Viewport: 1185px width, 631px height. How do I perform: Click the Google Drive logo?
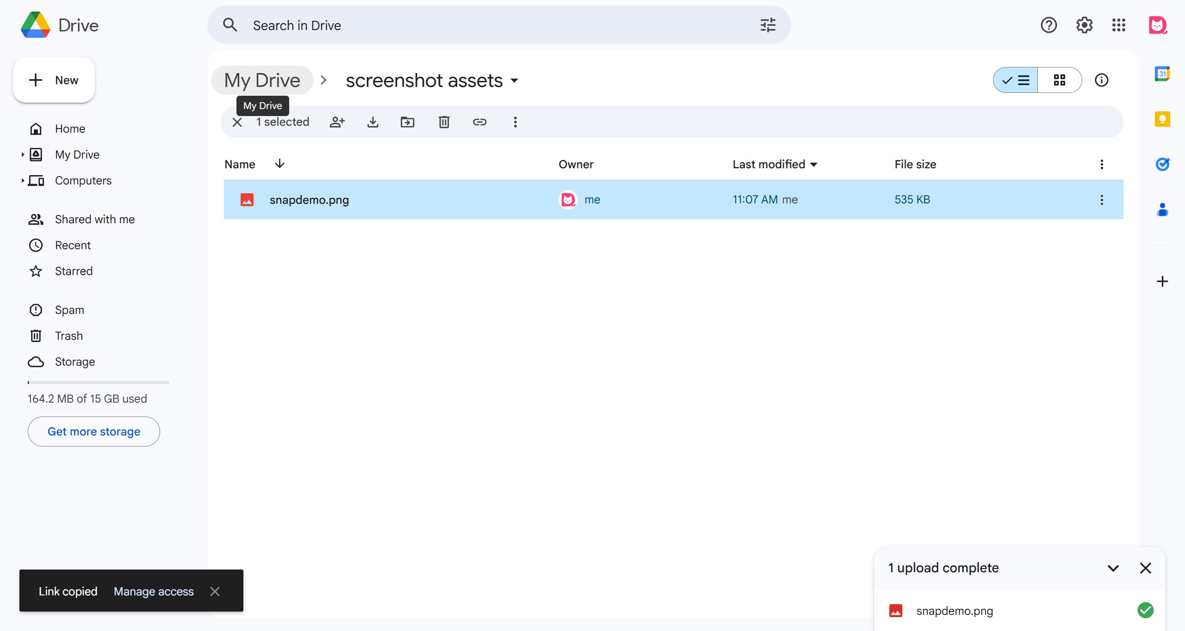36,25
